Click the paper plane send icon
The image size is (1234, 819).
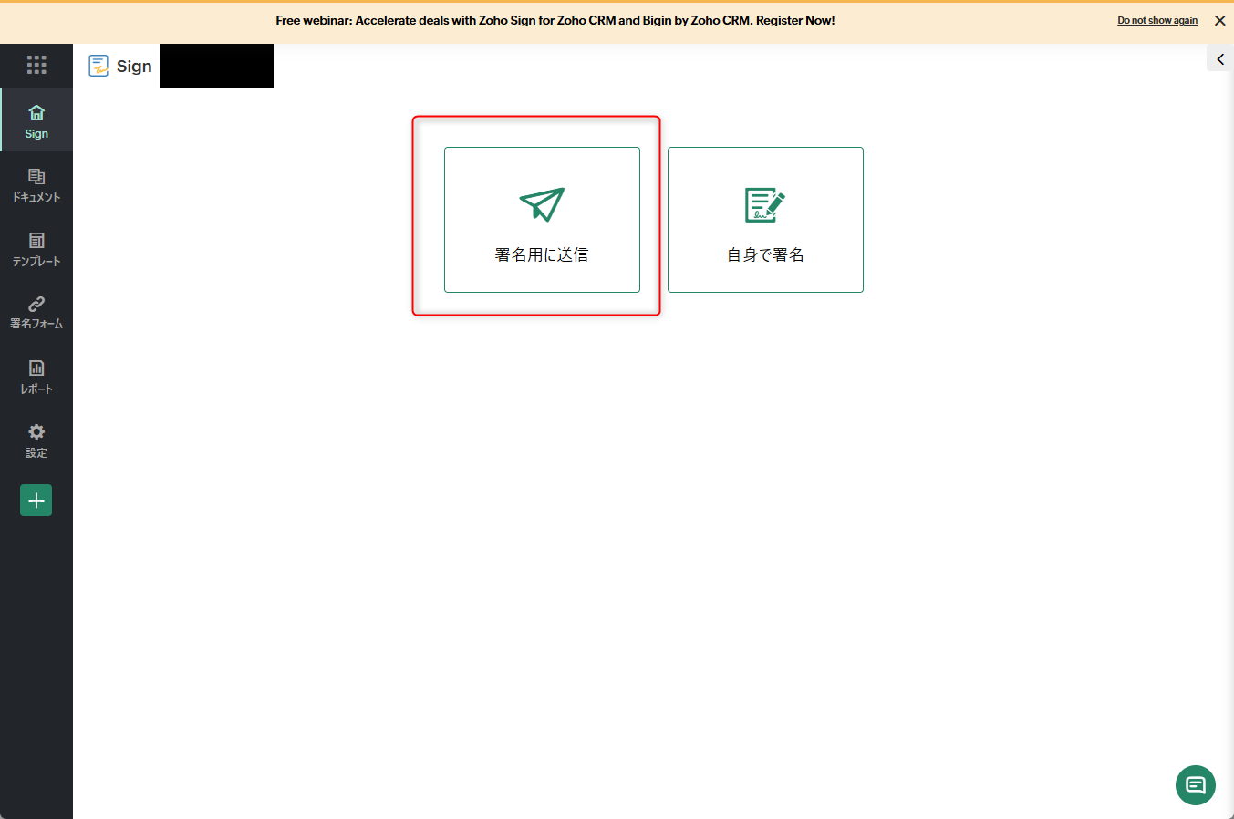[542, 204]
